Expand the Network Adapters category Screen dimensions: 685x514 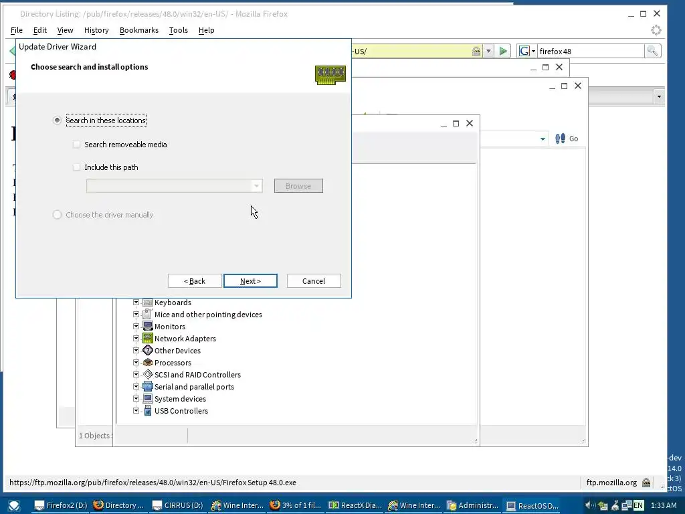point(136,338)
